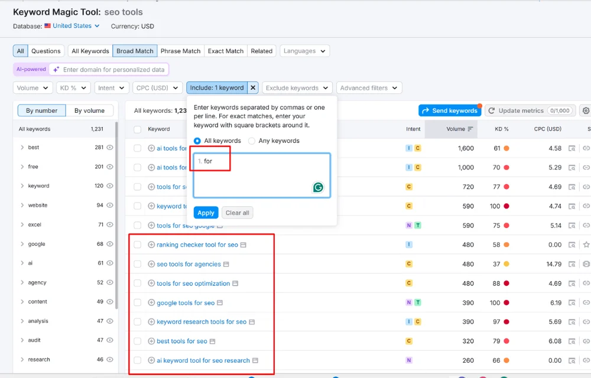Click the Apply button
Viewport: 591px width, 378px height.
206,213
